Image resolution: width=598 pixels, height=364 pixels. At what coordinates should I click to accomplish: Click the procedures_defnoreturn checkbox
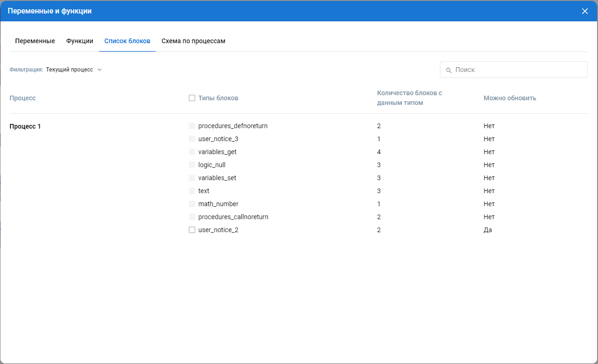192,126
